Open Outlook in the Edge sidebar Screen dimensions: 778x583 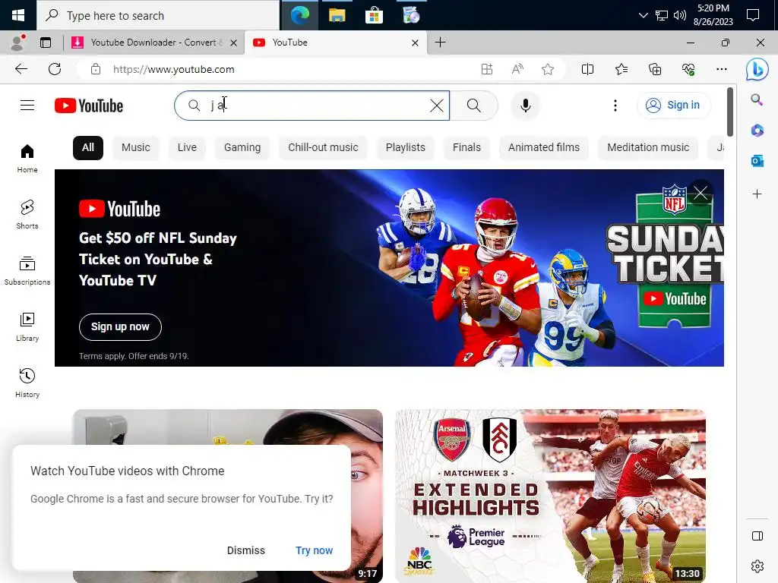757,161
